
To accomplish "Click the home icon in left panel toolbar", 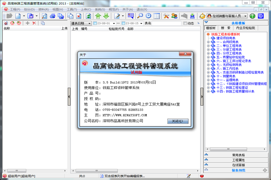I will click(6, 23).
